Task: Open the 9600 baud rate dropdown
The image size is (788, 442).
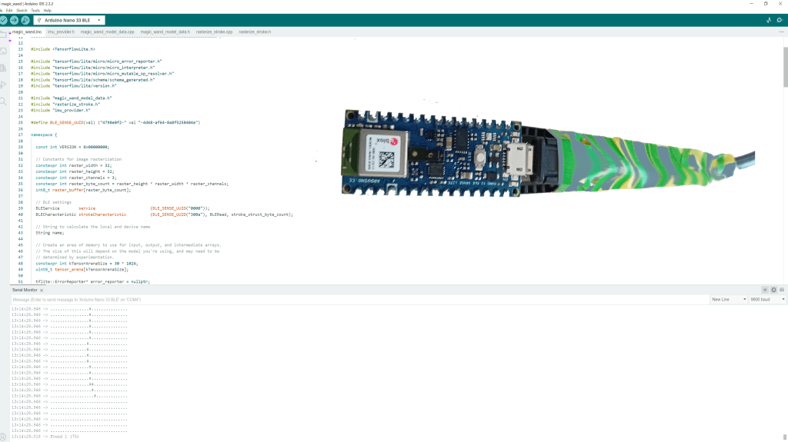Action: pyautogui.click(x=766, y=299)
